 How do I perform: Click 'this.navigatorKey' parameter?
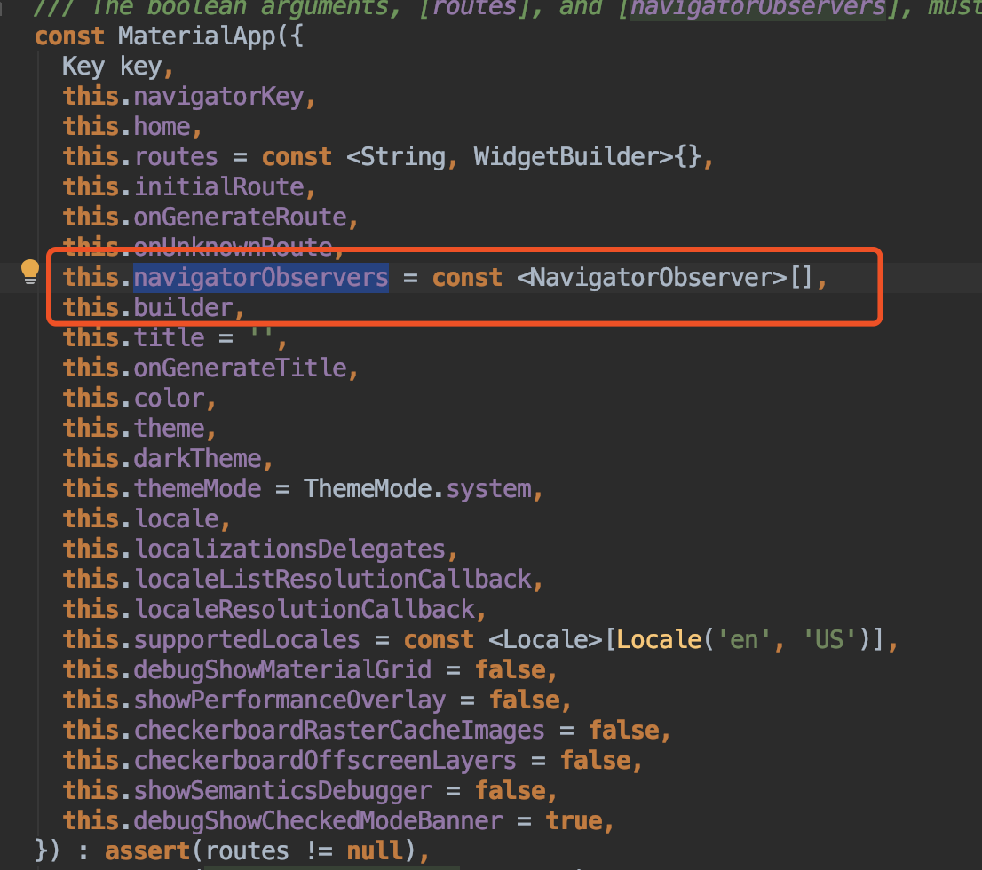pos(188,97)
